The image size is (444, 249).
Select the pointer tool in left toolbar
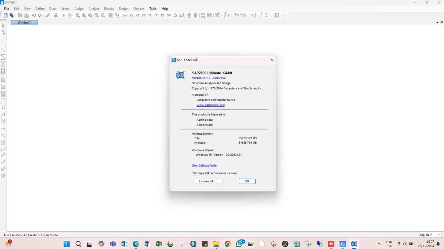(3, 26)
